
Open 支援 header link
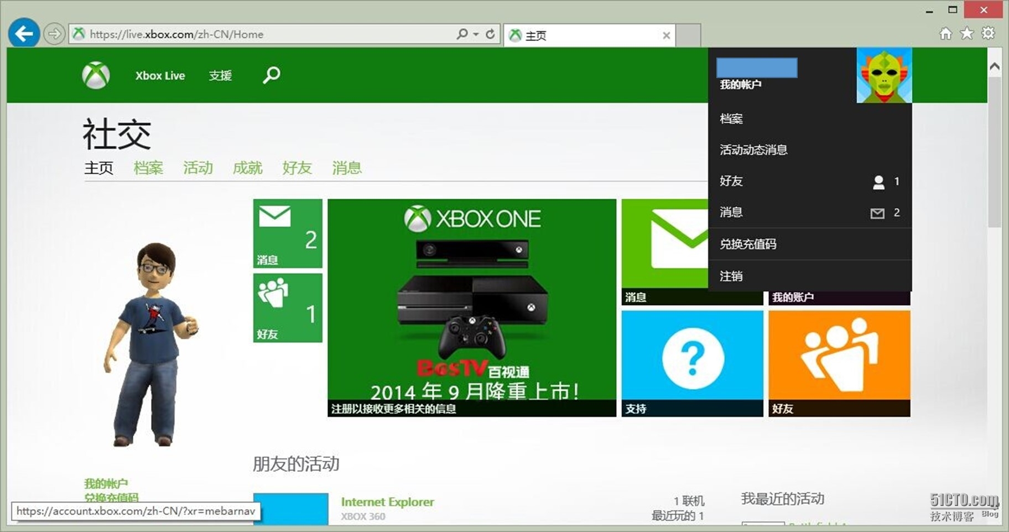220,75
